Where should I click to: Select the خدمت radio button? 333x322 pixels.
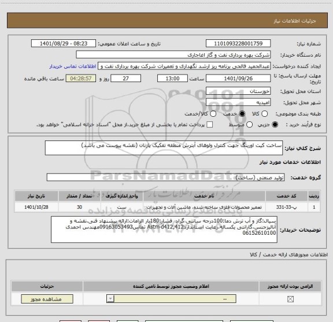click(x=242, y=114)
